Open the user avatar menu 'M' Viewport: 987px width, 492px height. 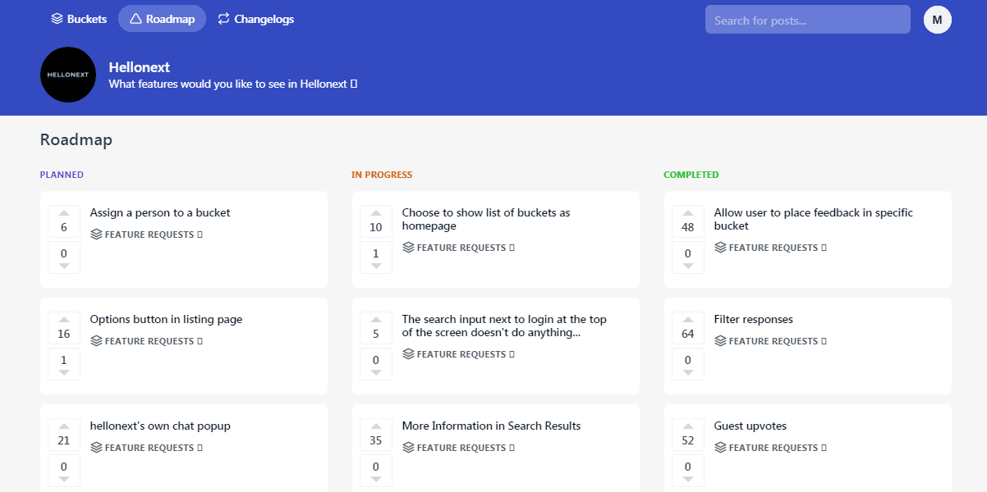937,20
